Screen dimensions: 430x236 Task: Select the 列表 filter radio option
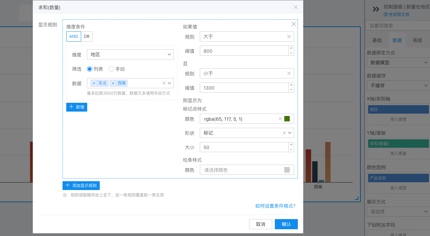(90, 69)
